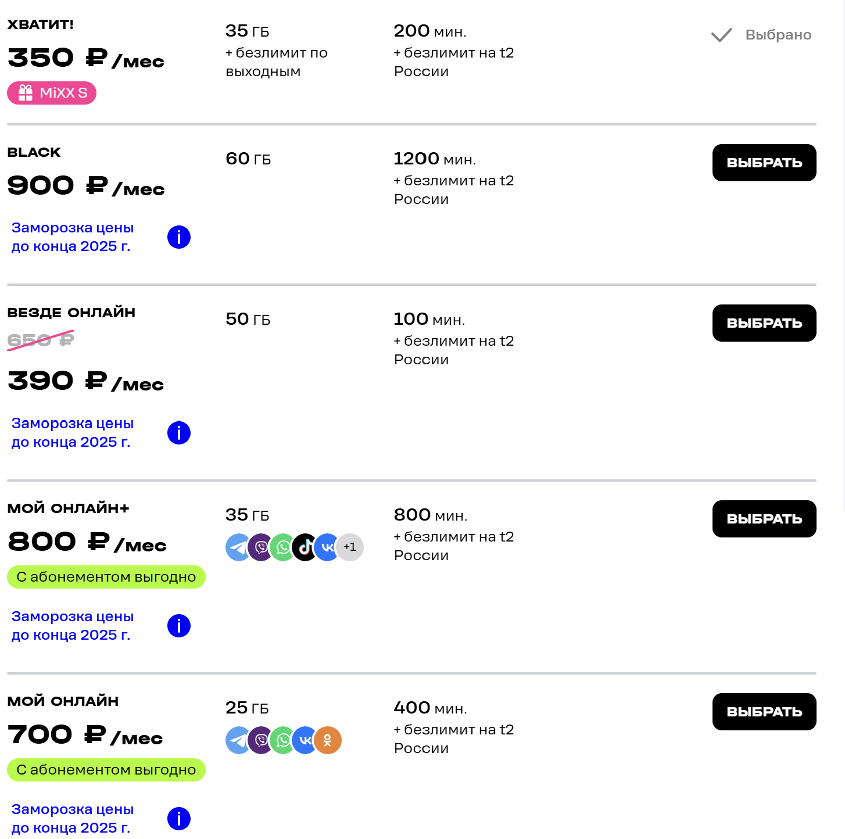Open price freeze info icon for Мой онлайн+
The height and width of the screenshot is (839, 845).
pyautogui.click(x=179, y=626)
